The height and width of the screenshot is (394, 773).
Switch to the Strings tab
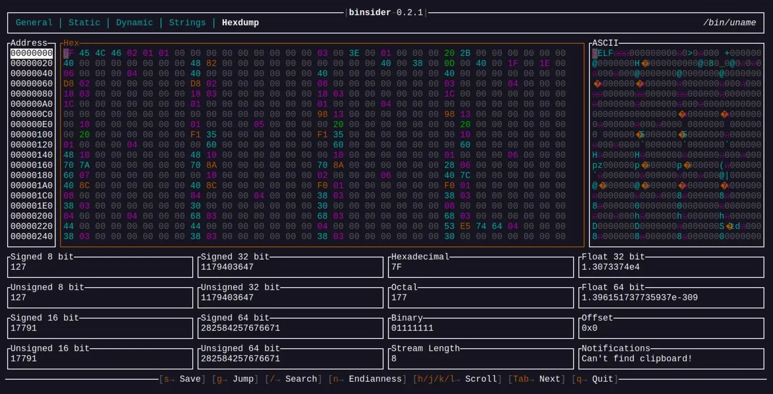pos(187,22)
